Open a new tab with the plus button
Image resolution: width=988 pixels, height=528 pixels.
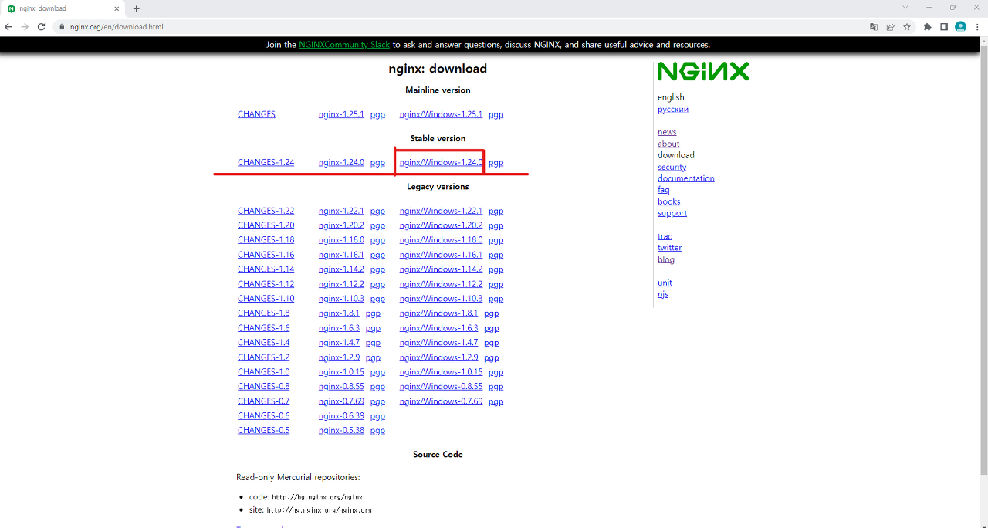(136, 8)
